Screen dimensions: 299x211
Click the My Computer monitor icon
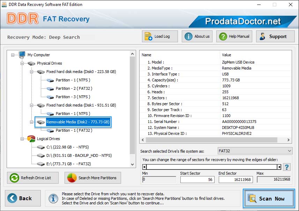pyautogui.click(x=22, y=55)
